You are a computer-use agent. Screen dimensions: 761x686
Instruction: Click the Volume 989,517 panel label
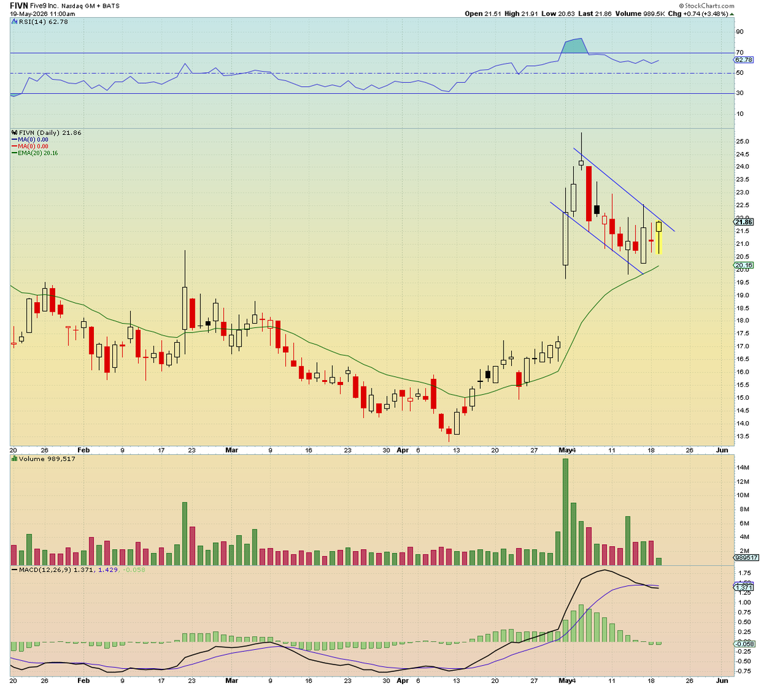(x=47, y=459)
